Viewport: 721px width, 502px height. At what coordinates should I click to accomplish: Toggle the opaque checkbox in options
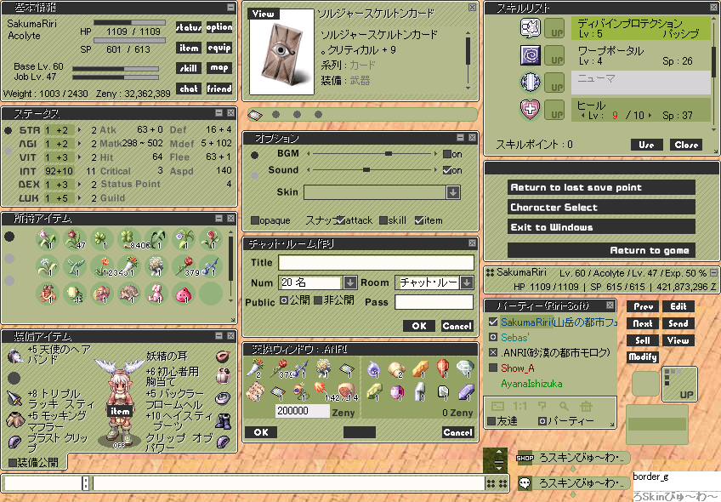[x=255, y=220]
